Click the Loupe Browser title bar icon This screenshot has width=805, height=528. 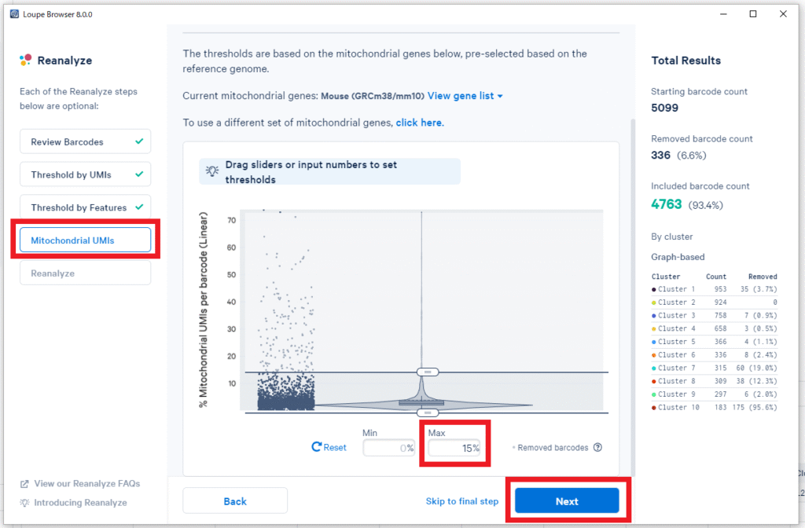(14, 14)
